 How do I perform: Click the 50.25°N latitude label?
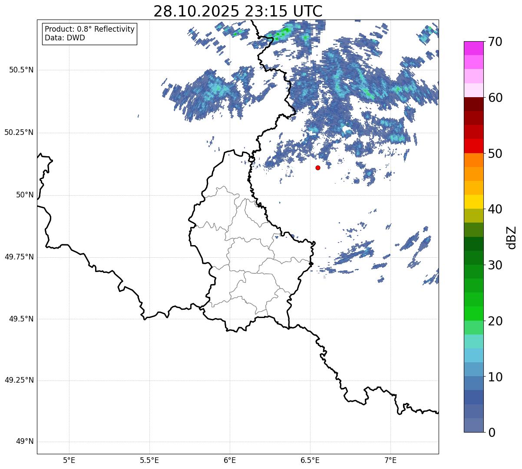pos(19,132)
